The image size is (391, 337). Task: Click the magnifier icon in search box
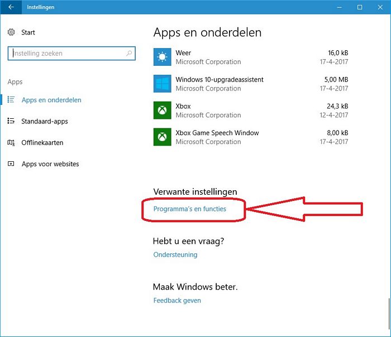coord(129,54)
